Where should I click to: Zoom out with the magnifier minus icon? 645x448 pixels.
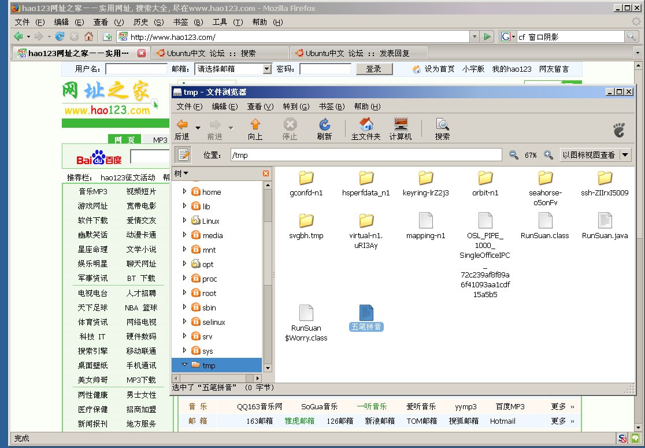pos(513,155)
